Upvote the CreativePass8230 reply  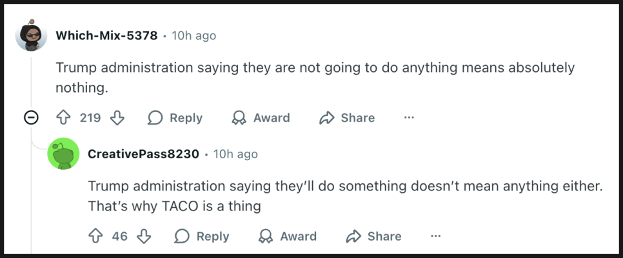click(x=95, y=236)
